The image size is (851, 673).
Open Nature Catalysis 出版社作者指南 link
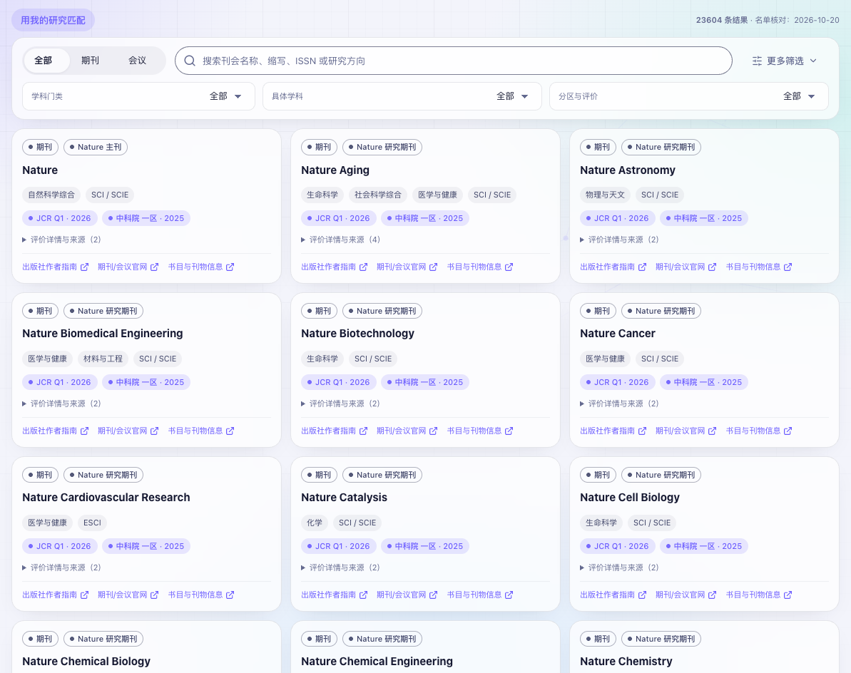pos(335,595)
